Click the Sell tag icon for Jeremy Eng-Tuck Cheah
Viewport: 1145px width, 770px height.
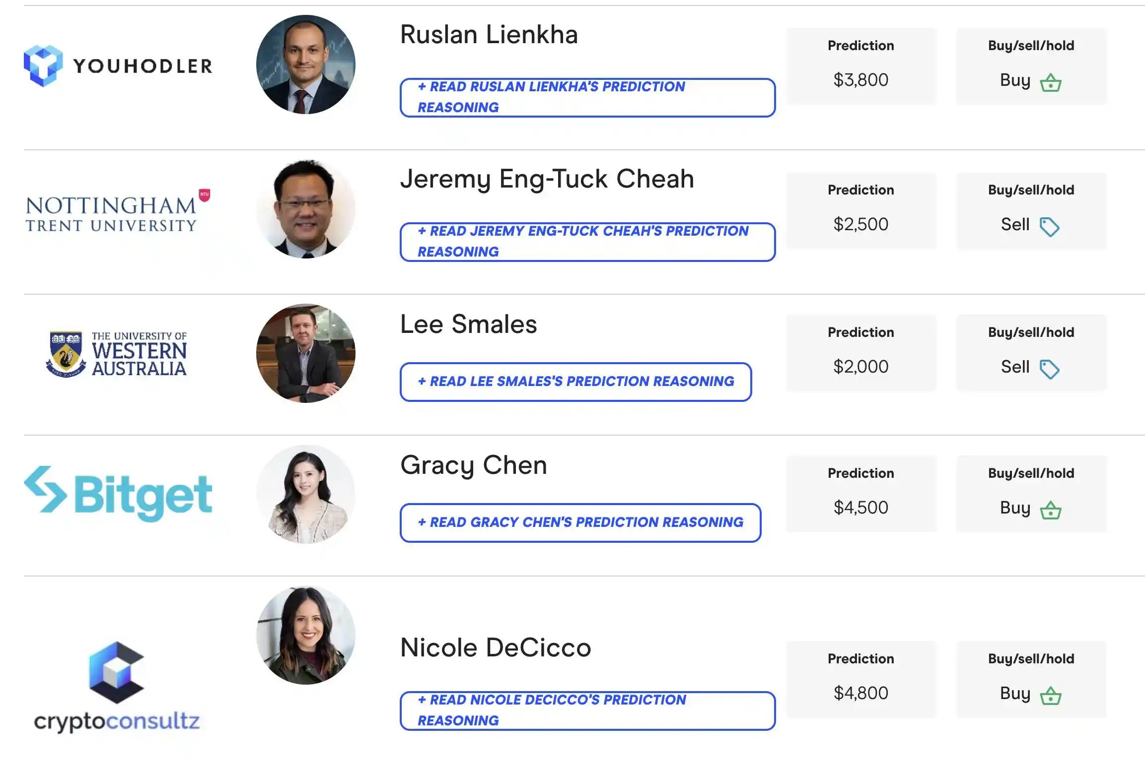tap(1049, 227)
